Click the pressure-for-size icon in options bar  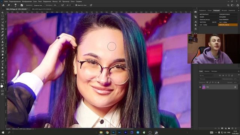click(x=91, y=5)
